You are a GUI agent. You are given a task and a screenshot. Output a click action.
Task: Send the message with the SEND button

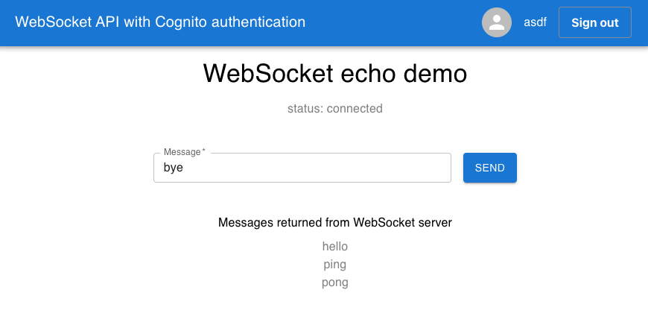(489, 168)
